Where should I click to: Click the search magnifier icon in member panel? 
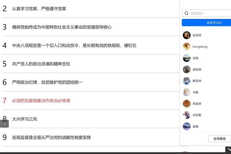187,13
